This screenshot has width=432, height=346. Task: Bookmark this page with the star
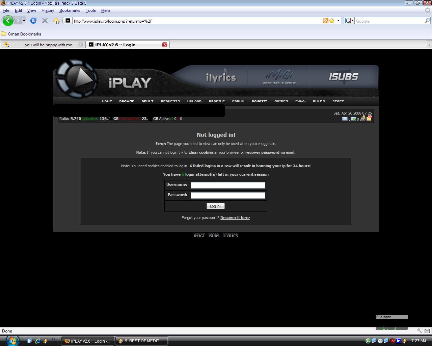pos(332,21)
